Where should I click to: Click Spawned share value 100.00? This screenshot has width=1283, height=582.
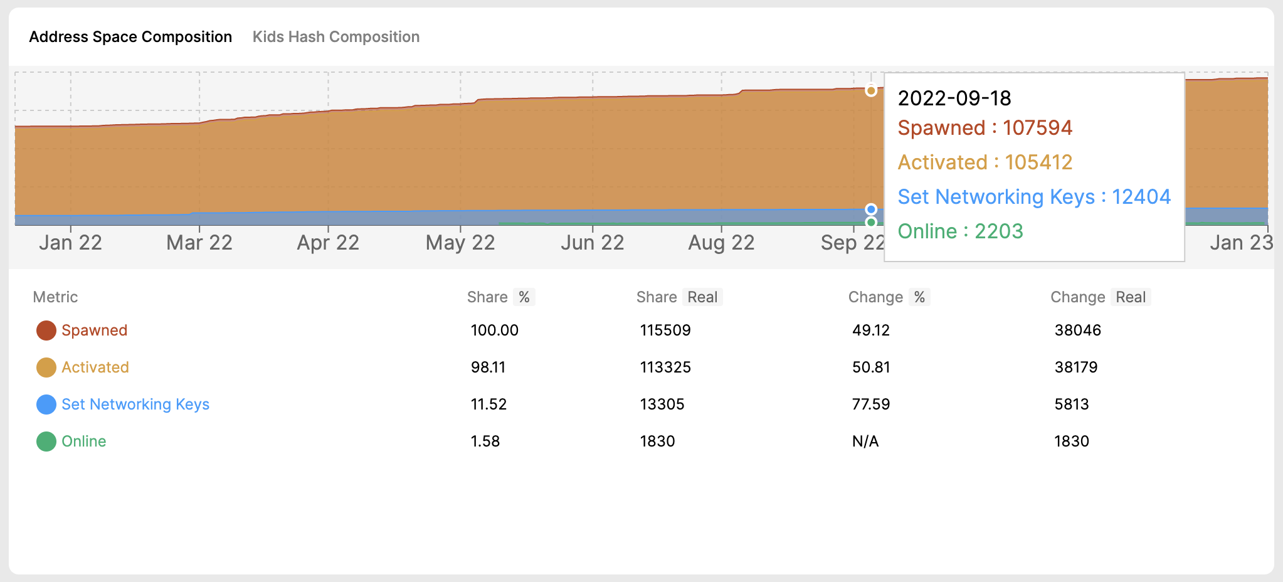[x=495, y=331]
